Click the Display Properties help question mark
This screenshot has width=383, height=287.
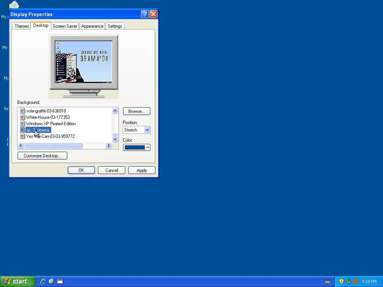(145, 14)
